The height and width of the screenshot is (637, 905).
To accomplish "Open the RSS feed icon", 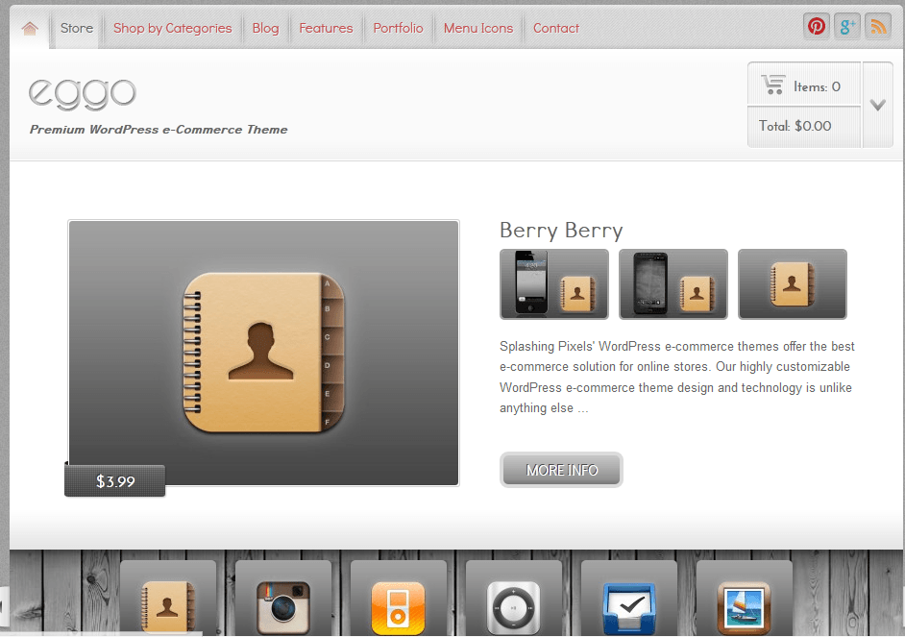I will point(878,27).
